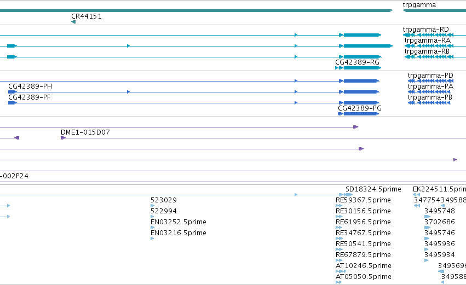Screen dimensions: 466x285
Task: Select the RE67879.5prime EST label
Action: 363,255
